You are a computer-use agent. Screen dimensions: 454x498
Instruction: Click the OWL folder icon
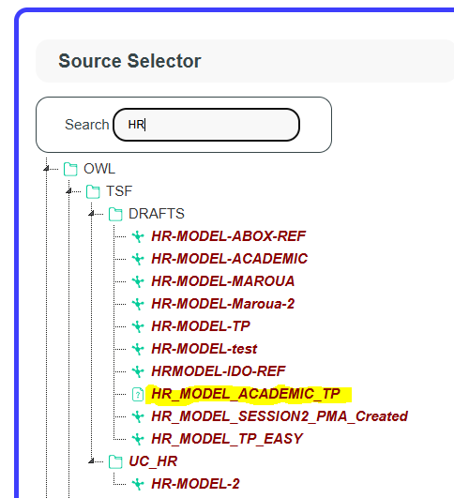pos(70,169)
